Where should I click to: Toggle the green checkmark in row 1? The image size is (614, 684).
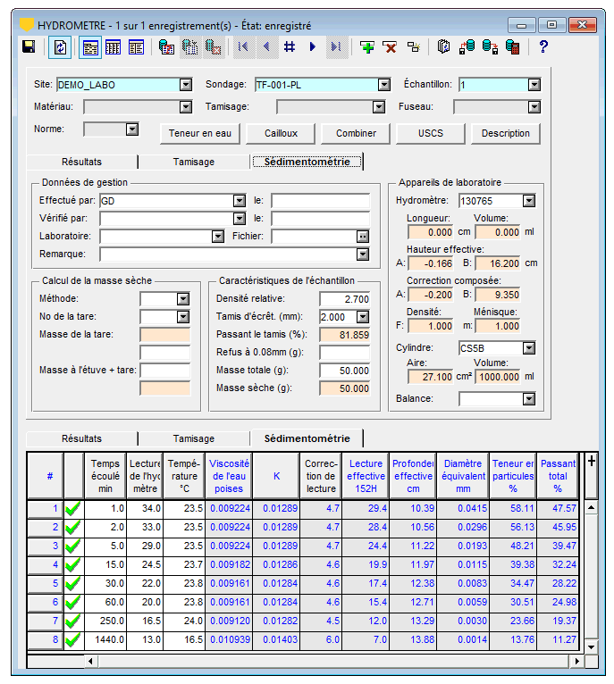click(x=73, y=508)
